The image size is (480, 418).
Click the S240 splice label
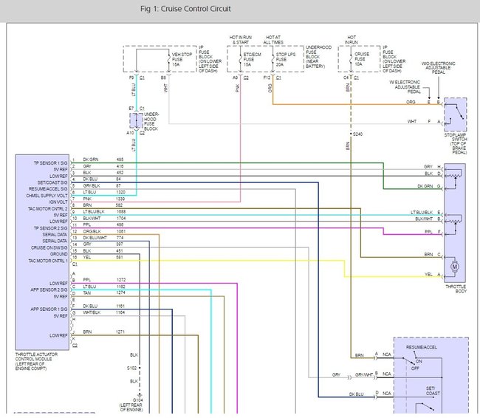357,134
